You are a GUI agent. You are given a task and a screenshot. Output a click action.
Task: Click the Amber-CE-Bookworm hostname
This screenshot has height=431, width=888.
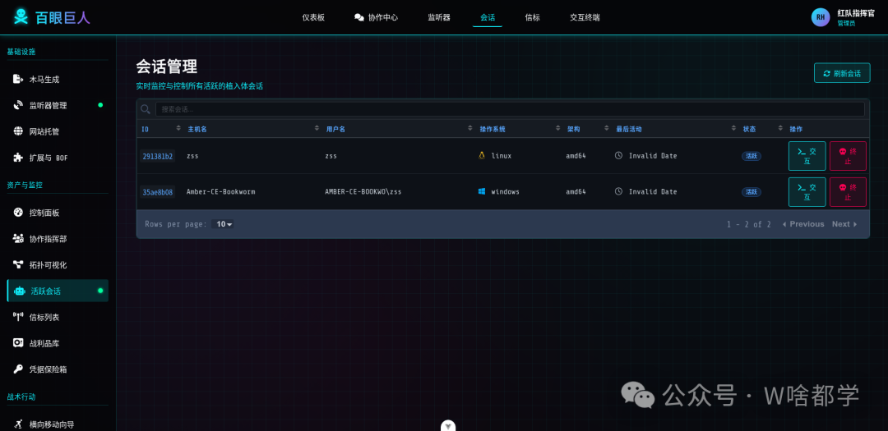tap(221, 192)
